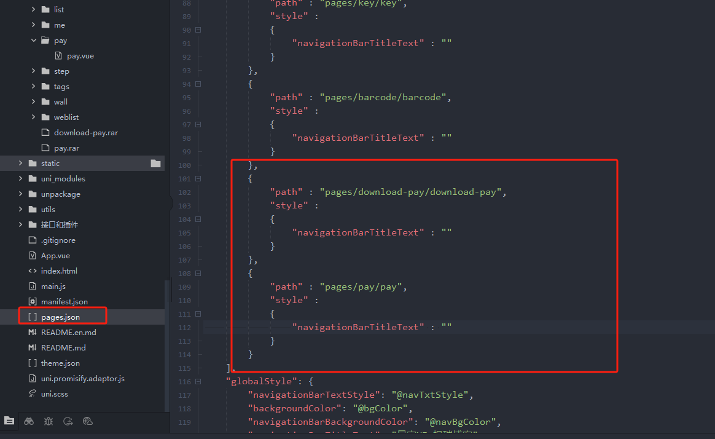Image resolution: width=715 pixels, height=439 pixels.
Task: Open App.vue from the file tree
Action: click(x=55, y=256)
